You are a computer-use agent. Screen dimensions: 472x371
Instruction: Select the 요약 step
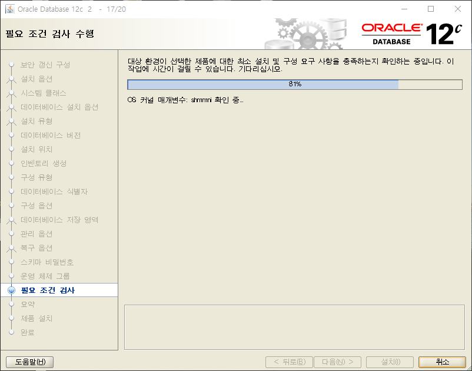pos(28,304)
